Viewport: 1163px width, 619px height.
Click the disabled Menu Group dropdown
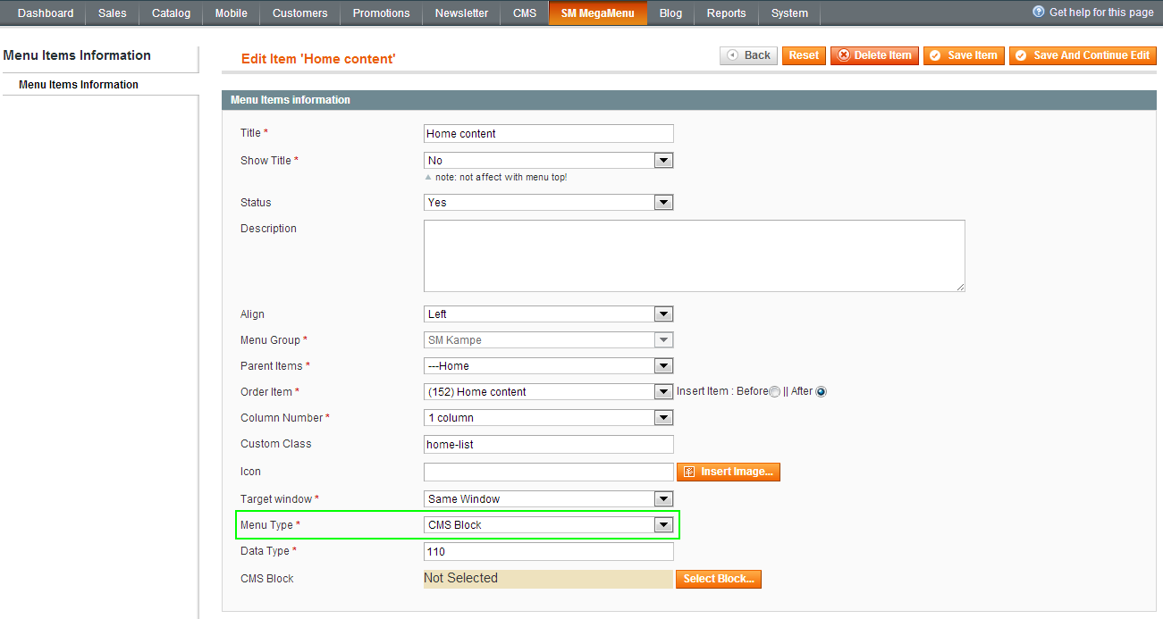[549, 340]
